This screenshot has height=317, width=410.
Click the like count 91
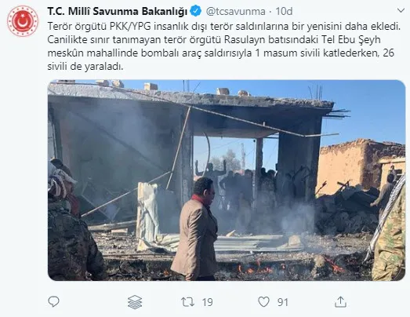pyautogui.click(x=283, y=302)
